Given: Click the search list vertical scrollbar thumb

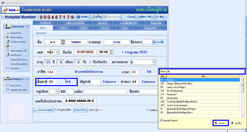Looking at the screenshot, I should pyautogui.click(x=243, y=86).
